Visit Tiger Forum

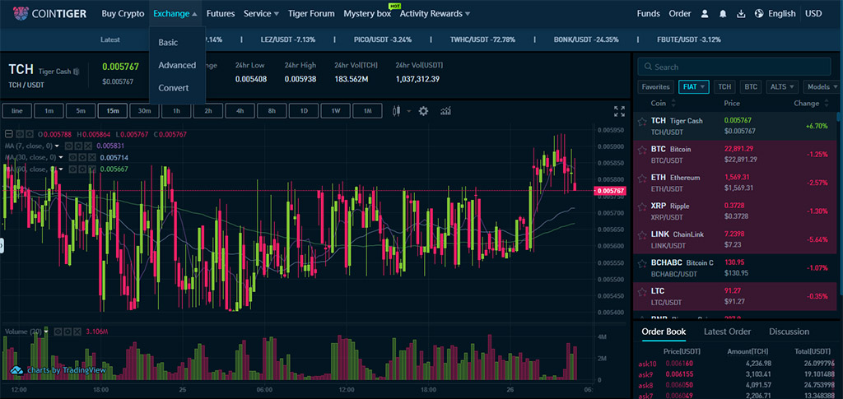point(311,13)
